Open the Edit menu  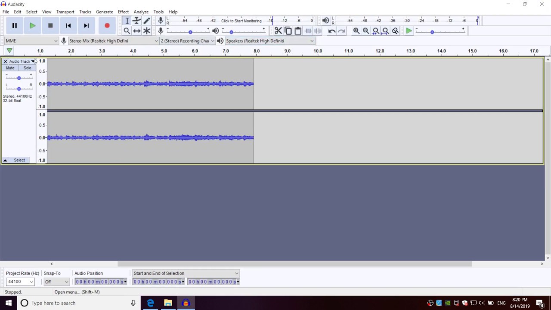pyautogui.click(x=17, y=12)
